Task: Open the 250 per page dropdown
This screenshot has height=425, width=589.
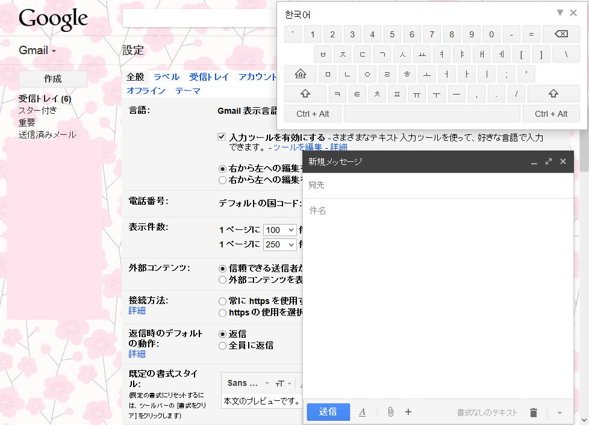Action: (x=280, y=245)
